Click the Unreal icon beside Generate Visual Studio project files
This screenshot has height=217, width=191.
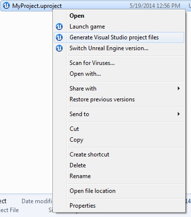coord(59,37)
